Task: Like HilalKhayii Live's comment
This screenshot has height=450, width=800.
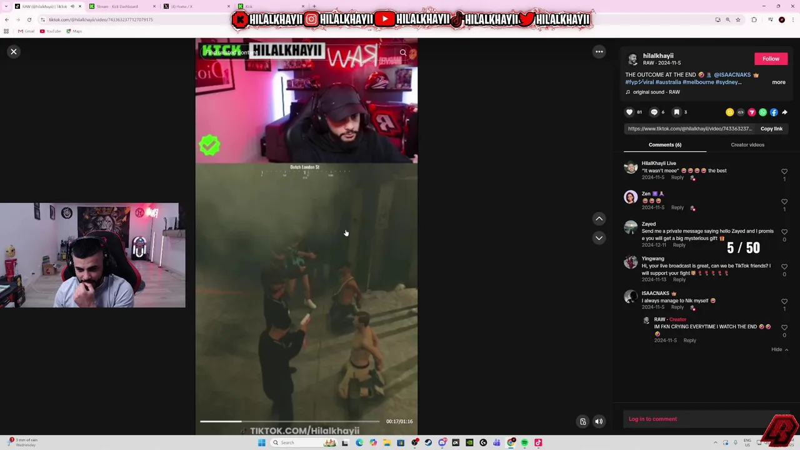Action: [x=784, y=172]
